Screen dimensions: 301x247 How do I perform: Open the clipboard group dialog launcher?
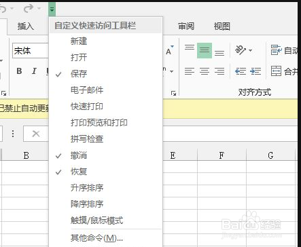point(3,93)
